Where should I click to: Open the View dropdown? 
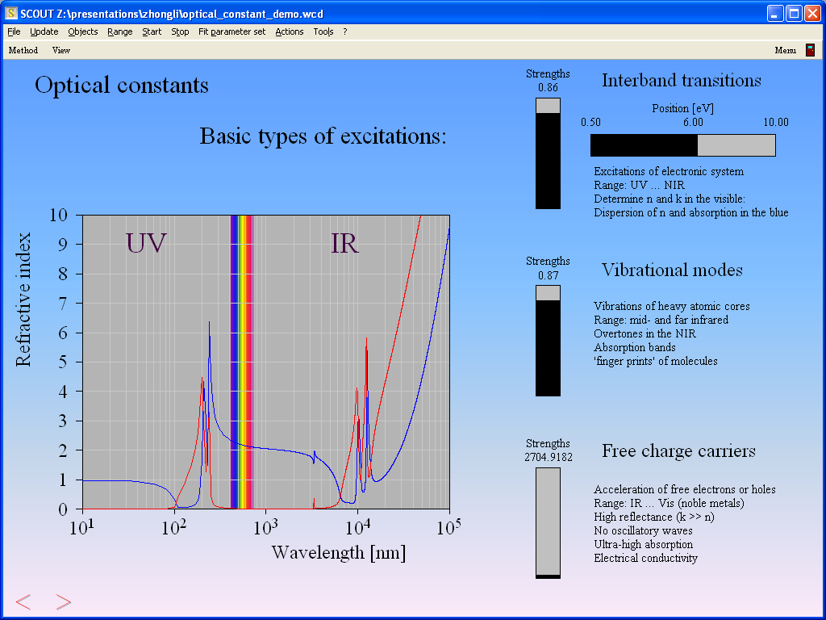tap(61, 50)
